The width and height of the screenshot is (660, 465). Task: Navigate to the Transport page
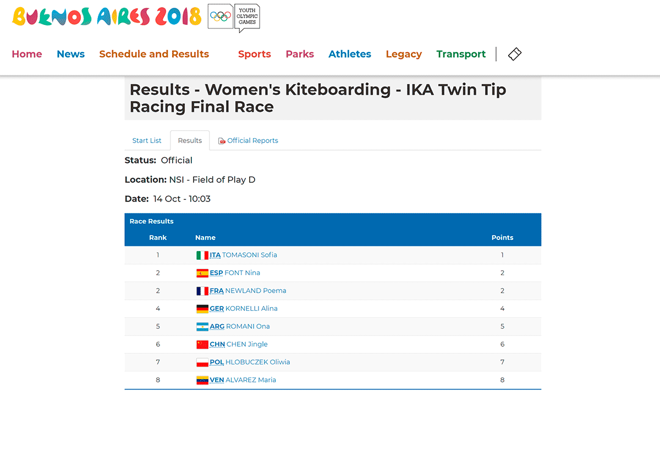(461, 54)
